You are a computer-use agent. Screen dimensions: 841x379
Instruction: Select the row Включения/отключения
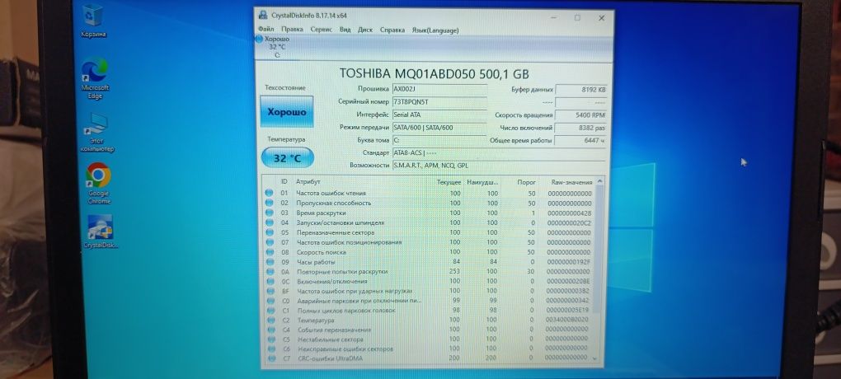[429, 281]
